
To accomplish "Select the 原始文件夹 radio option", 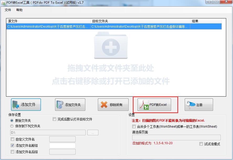I will click(12, 121).
